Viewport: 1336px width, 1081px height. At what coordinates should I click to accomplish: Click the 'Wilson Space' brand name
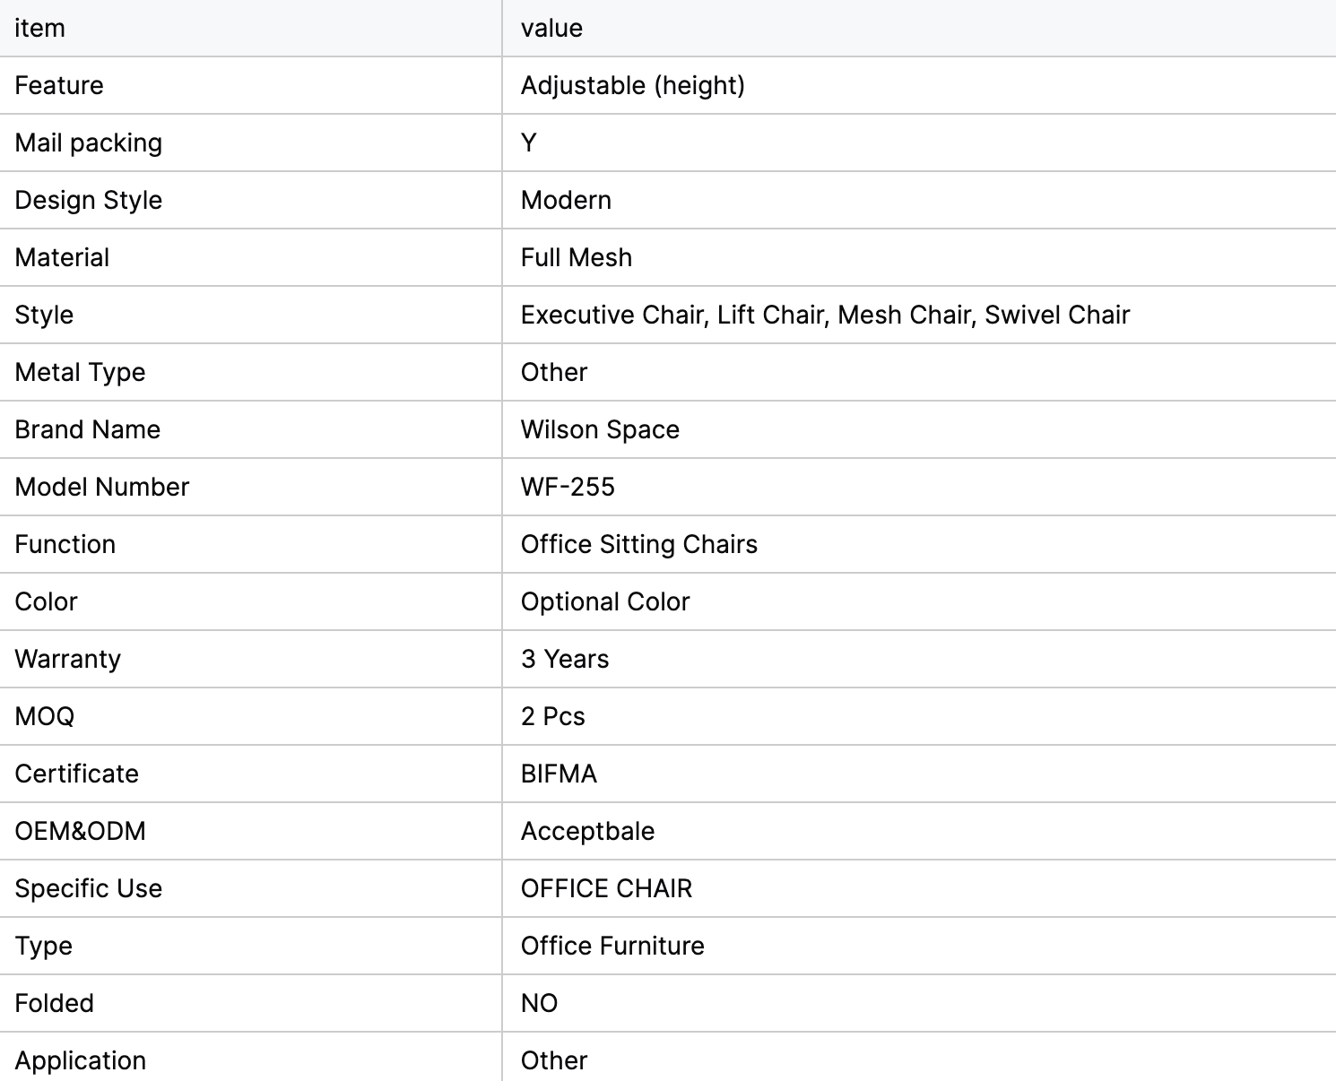pos(600,429)
